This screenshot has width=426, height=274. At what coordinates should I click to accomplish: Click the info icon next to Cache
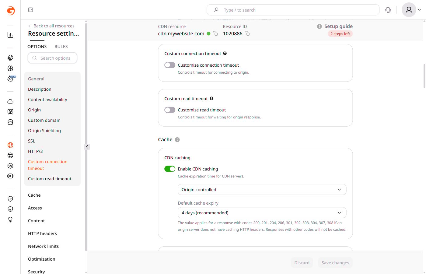pos(177,139)
